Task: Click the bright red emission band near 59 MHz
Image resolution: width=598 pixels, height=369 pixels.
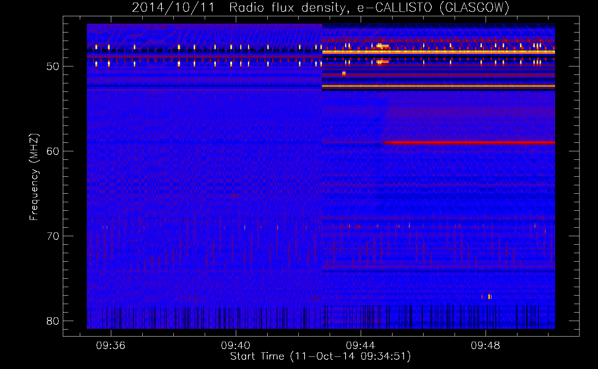Action: pos(469,142)
